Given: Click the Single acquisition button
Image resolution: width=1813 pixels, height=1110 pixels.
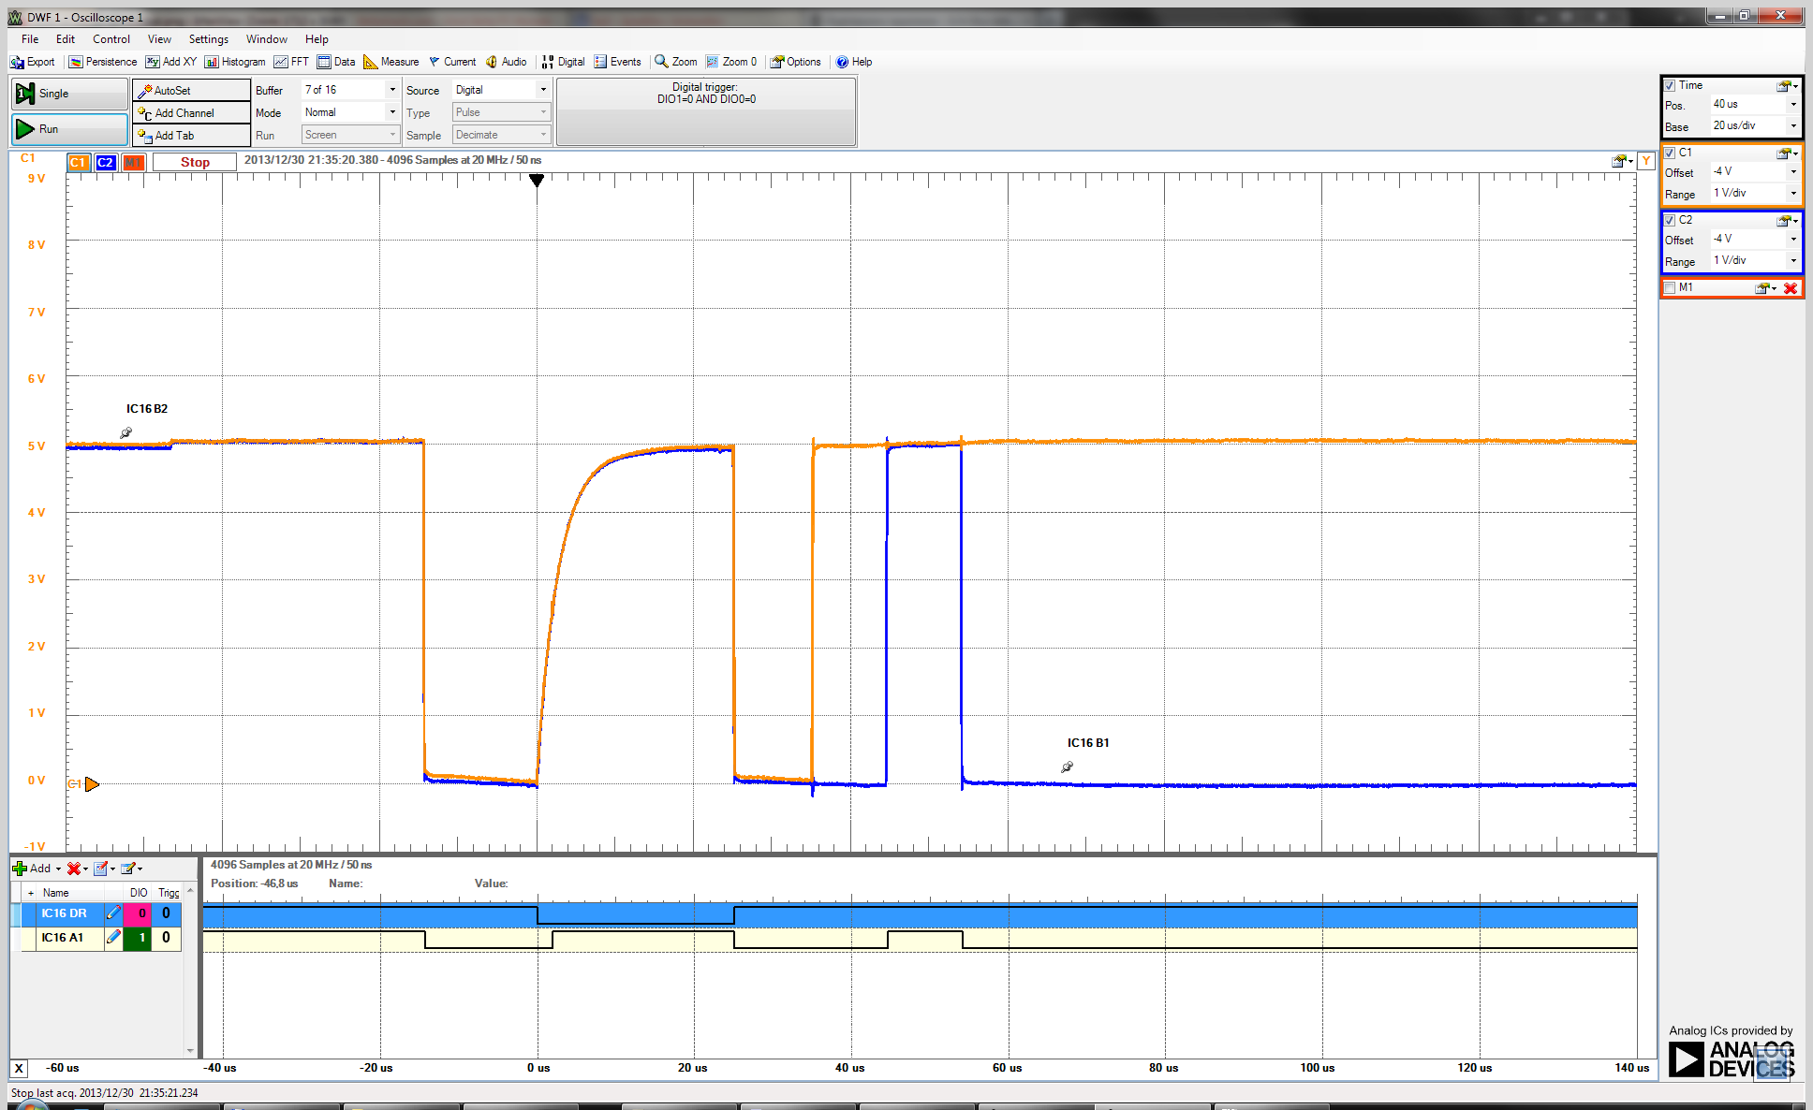Looking at the screenshot, I should tap(69, 94).
